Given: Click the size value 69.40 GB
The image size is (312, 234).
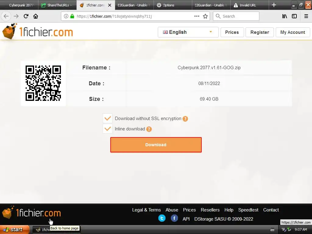Looking at the screenshot, I should pyautogui.click(x=209, y=99).
